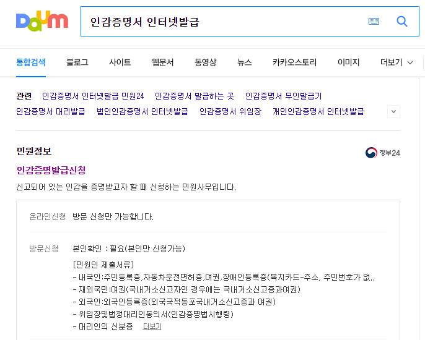Open the 인감증명발급신청 title link
Viewport: 425px width, 340px height.
[51, 170]
